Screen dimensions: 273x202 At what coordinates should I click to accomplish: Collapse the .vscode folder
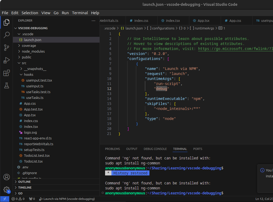coord(27,34)
